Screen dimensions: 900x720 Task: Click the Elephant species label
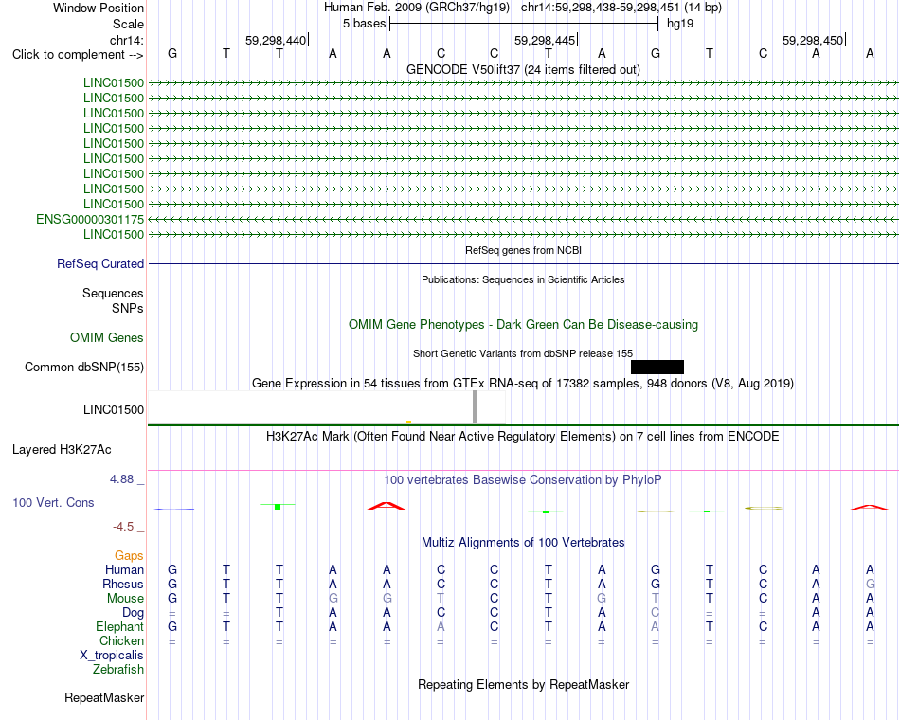tap(119, 626)
